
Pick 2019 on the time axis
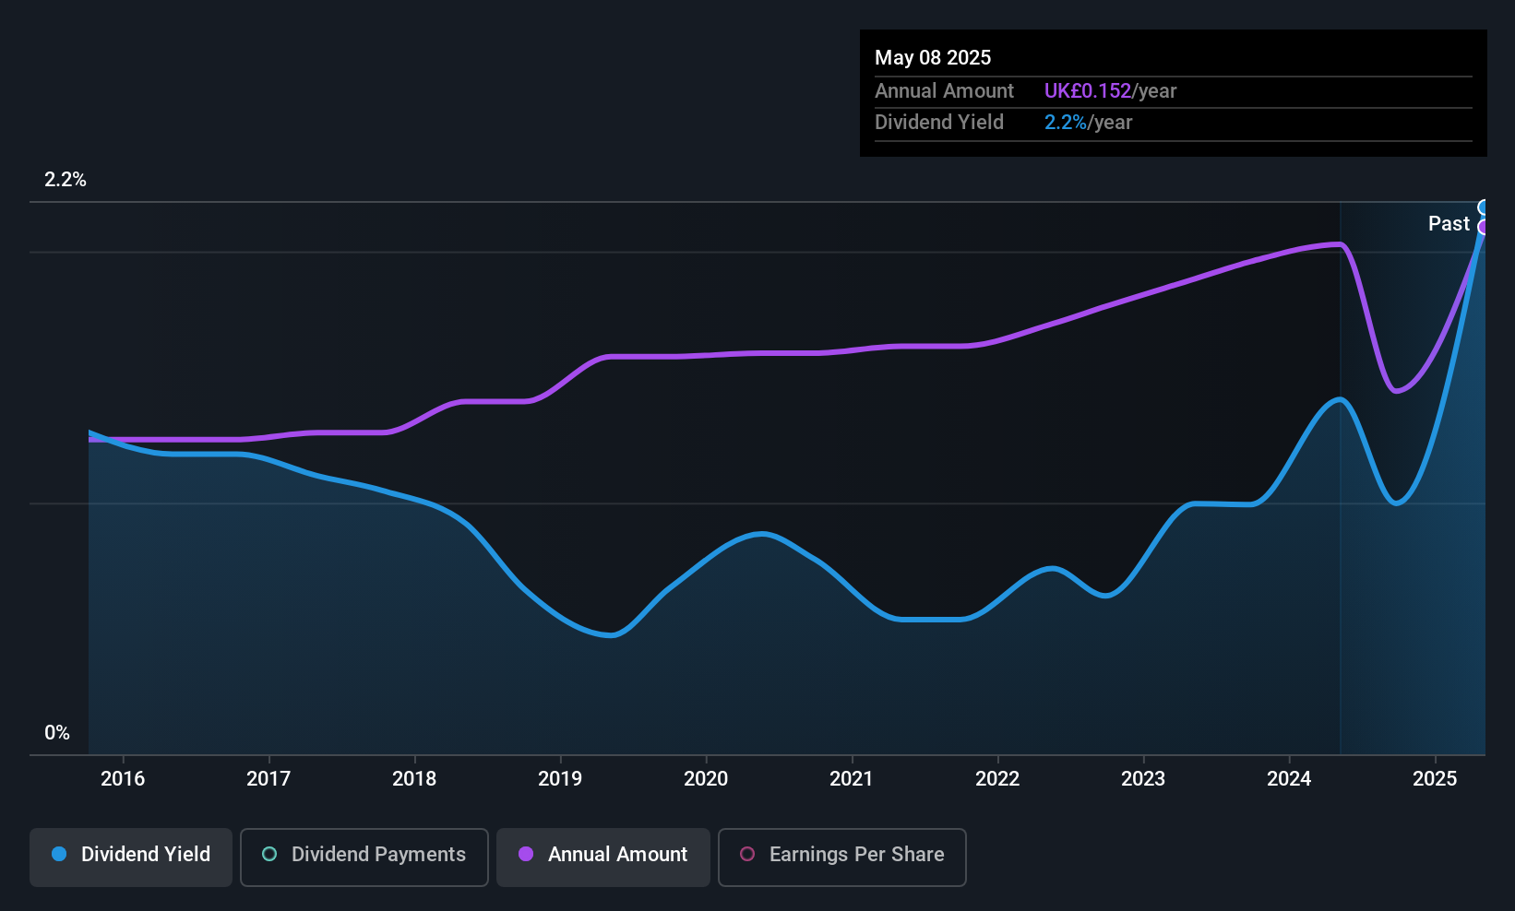click(560, 779)
